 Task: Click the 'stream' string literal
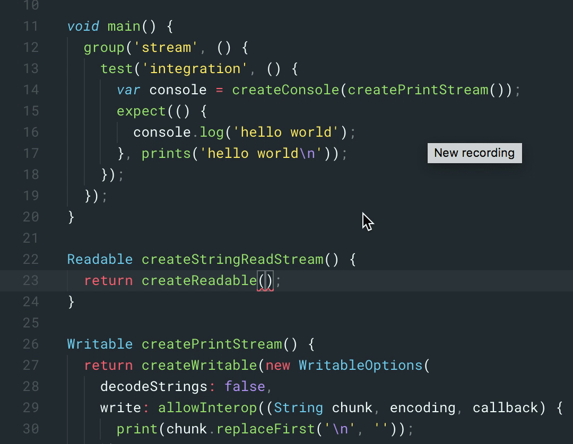point(166,48)
